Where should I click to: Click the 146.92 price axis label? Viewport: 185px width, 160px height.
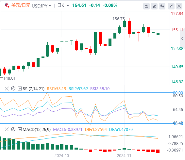(177, 82)
